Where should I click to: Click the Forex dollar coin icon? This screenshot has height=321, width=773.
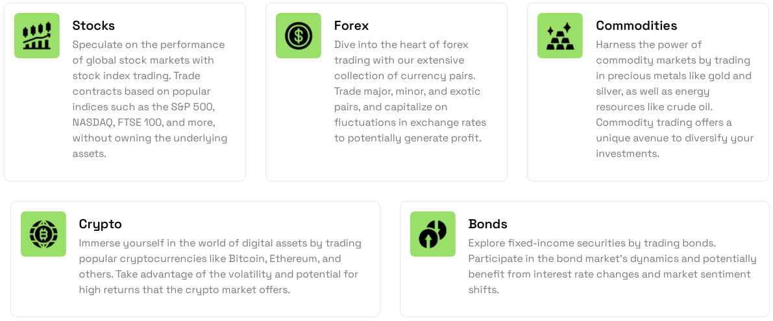(299, 36)
